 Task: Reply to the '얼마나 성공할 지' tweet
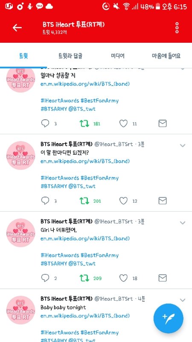coord(45,124)
